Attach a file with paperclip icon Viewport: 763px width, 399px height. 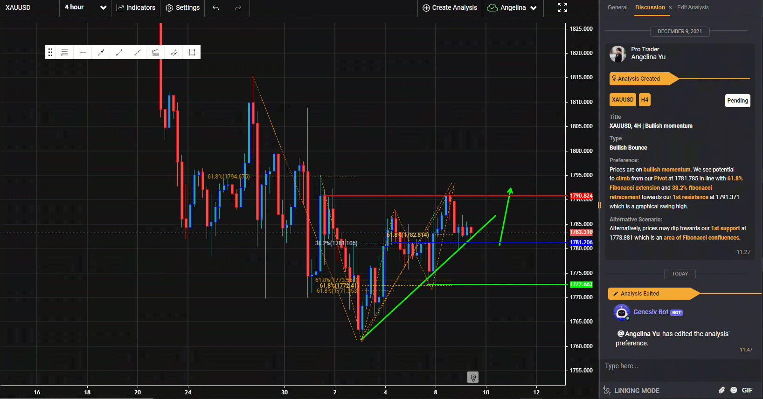point(721,390)
